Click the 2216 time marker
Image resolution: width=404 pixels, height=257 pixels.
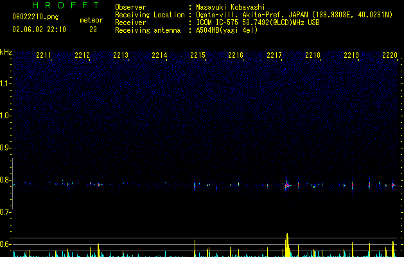[236, 55]
